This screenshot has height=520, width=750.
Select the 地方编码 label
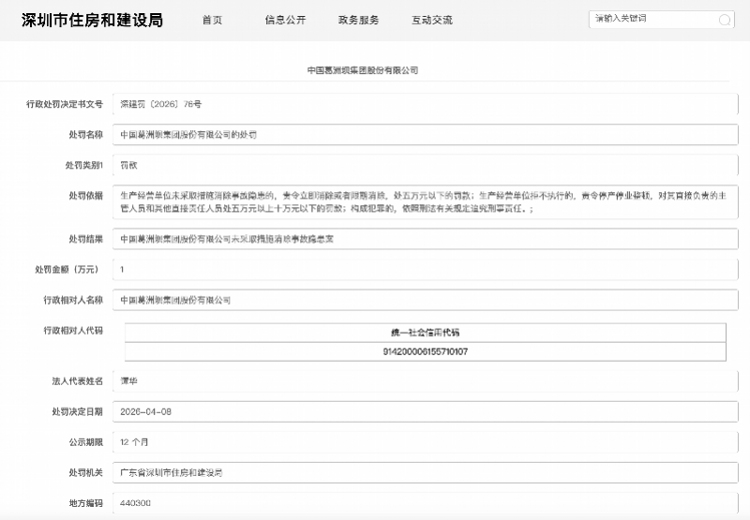click(86, 503)
